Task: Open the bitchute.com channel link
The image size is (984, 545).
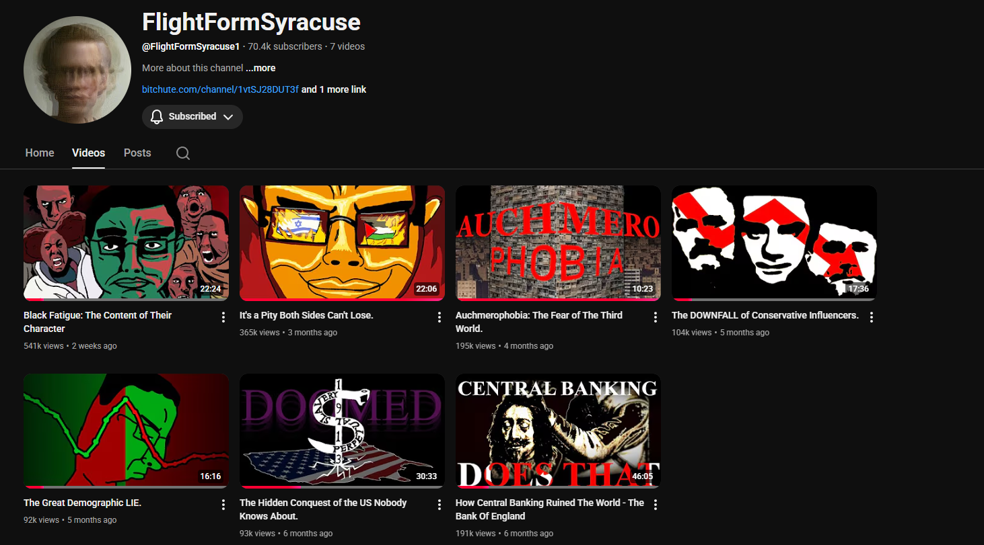Action: coord(220,89)
